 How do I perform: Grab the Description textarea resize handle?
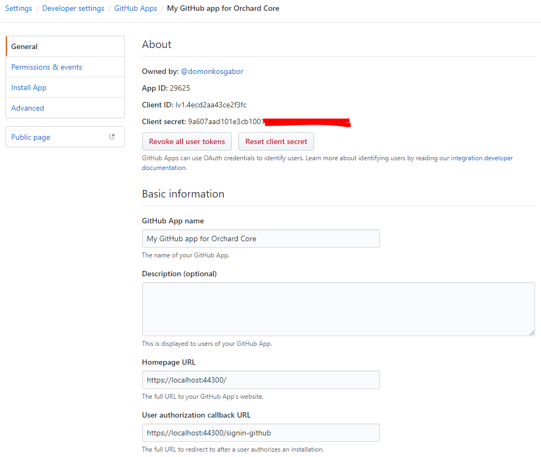[x=532, y=333]
